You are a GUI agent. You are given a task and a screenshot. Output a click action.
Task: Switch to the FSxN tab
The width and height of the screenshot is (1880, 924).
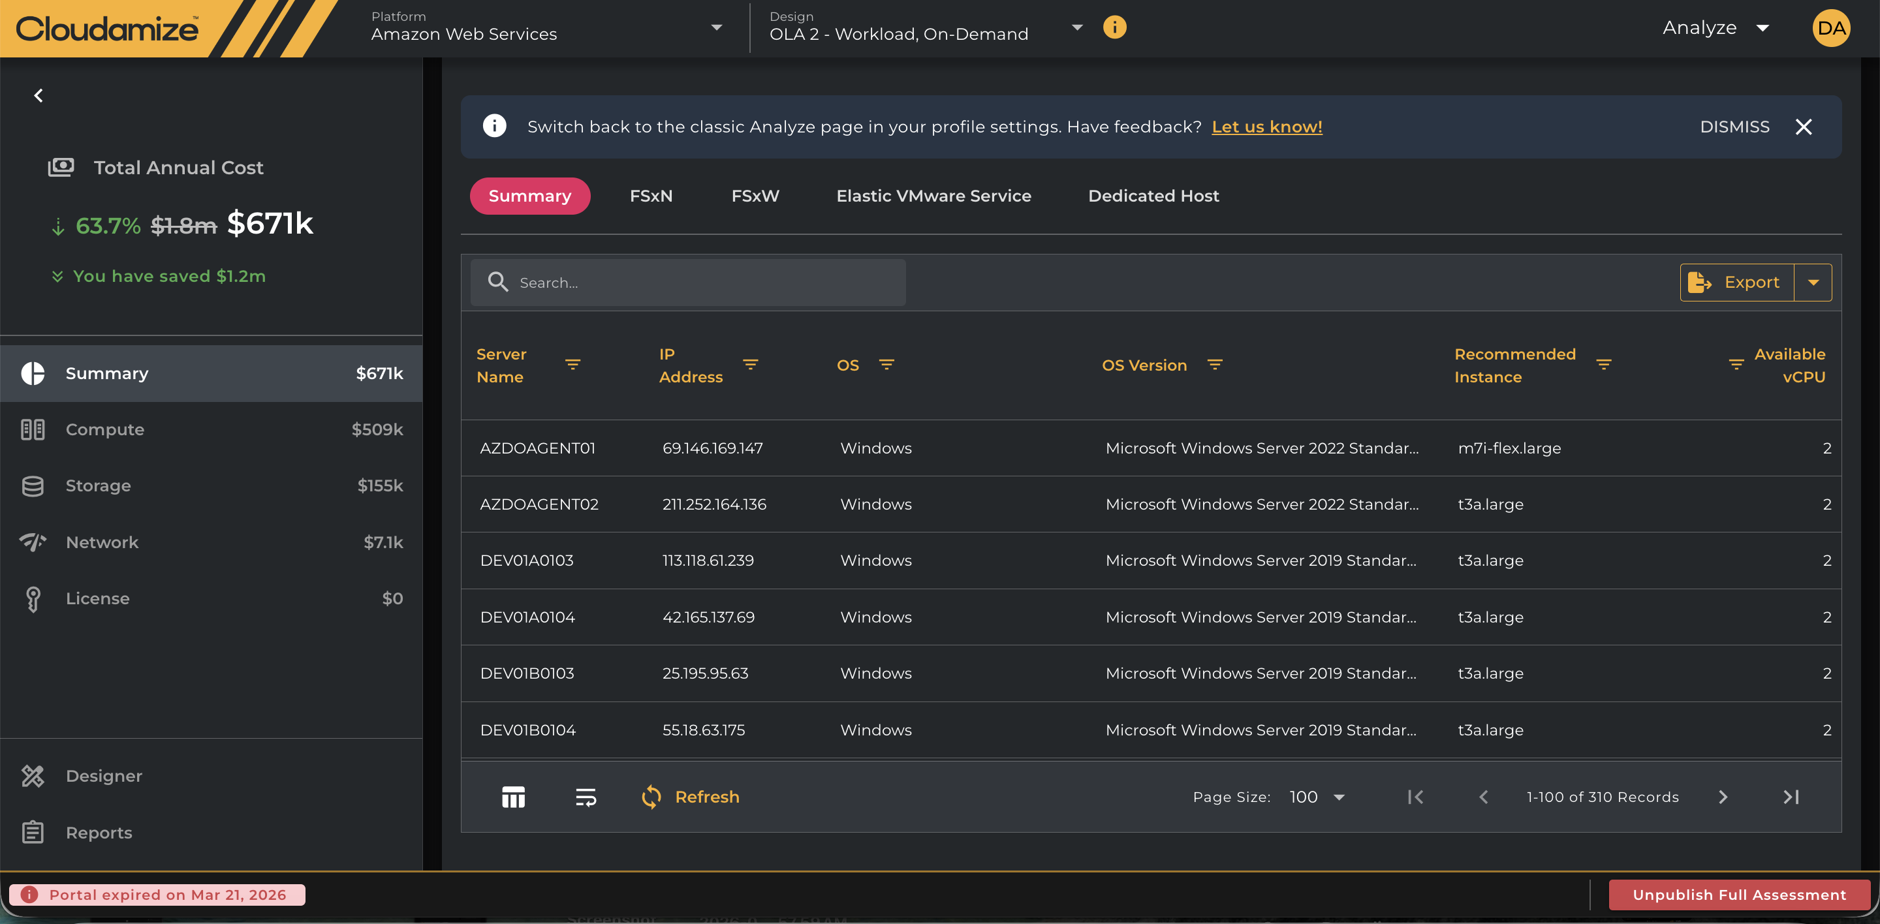coord(651,196)
